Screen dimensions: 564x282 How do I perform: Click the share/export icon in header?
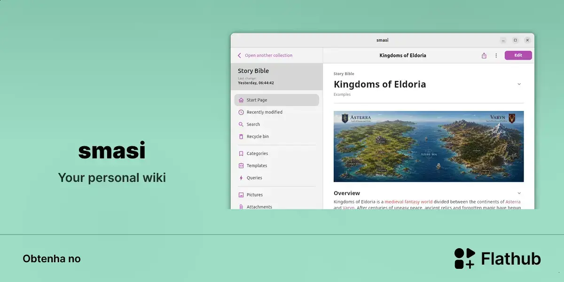pyautogui.click(x=484, y=55)
